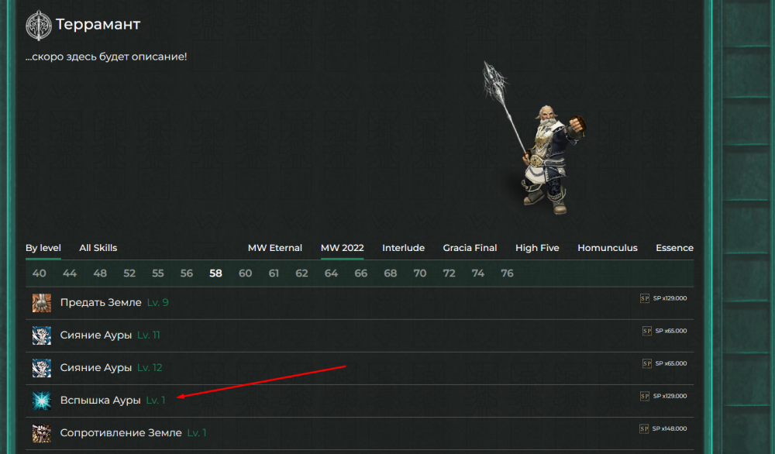Viewport: 775px width, 454px height.
Task: Select the Interlude chronicle tab
Action: click(x=403, y=248)
